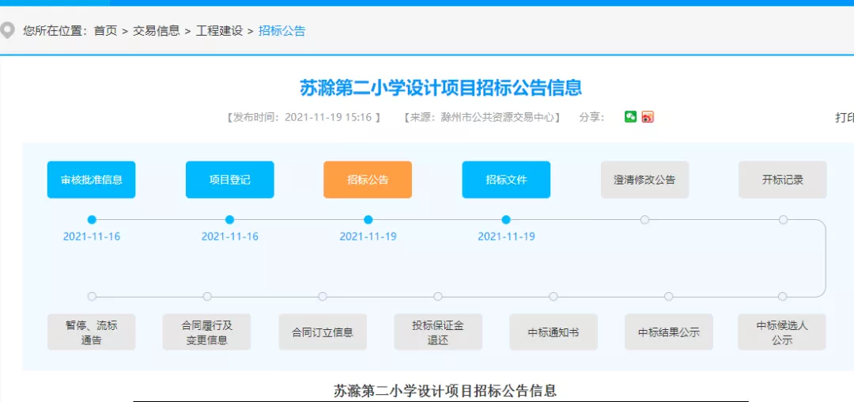Click the 中标候选人公示 button
The width and height of the screenshot is (854, 402).
[x=782, y=332]
